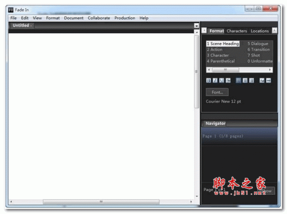Image resolution: width=287 pixels, height=214 pixels.
Task: Click the Aa change-case icon
Action: click(262, 80)
